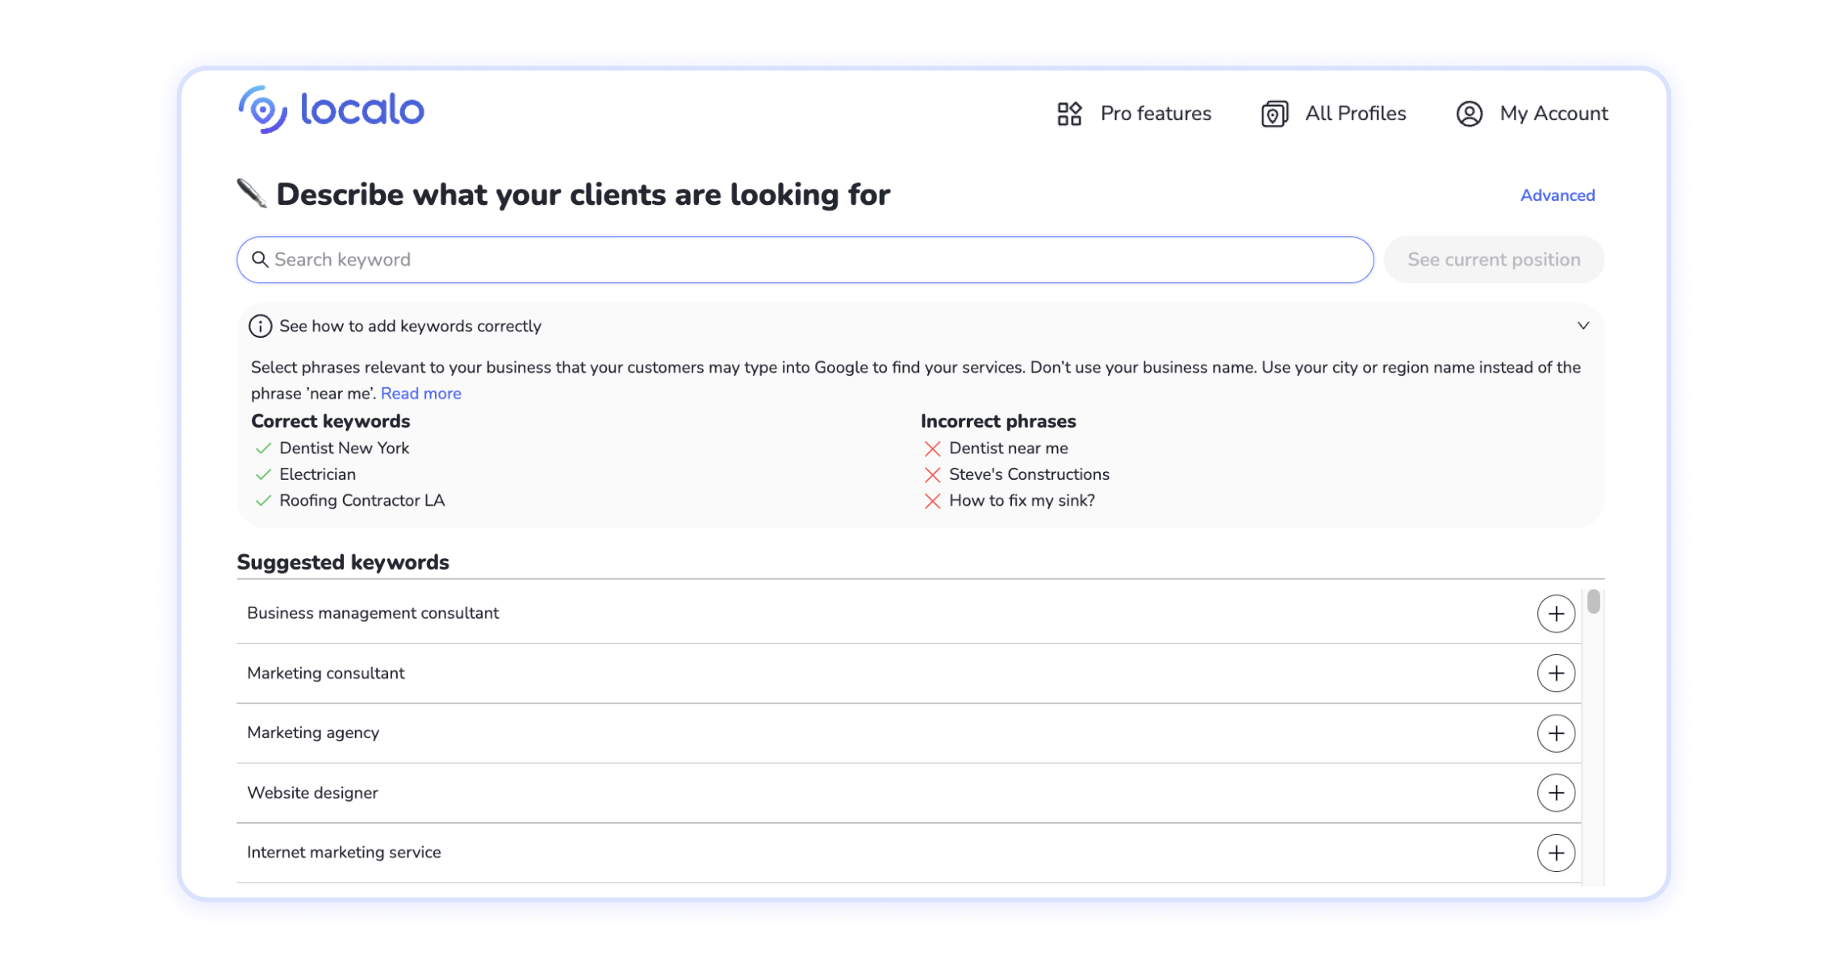Click the suggested keywords scrollbar thumb
The image size is (1848, 968).
pos(1593,602)
